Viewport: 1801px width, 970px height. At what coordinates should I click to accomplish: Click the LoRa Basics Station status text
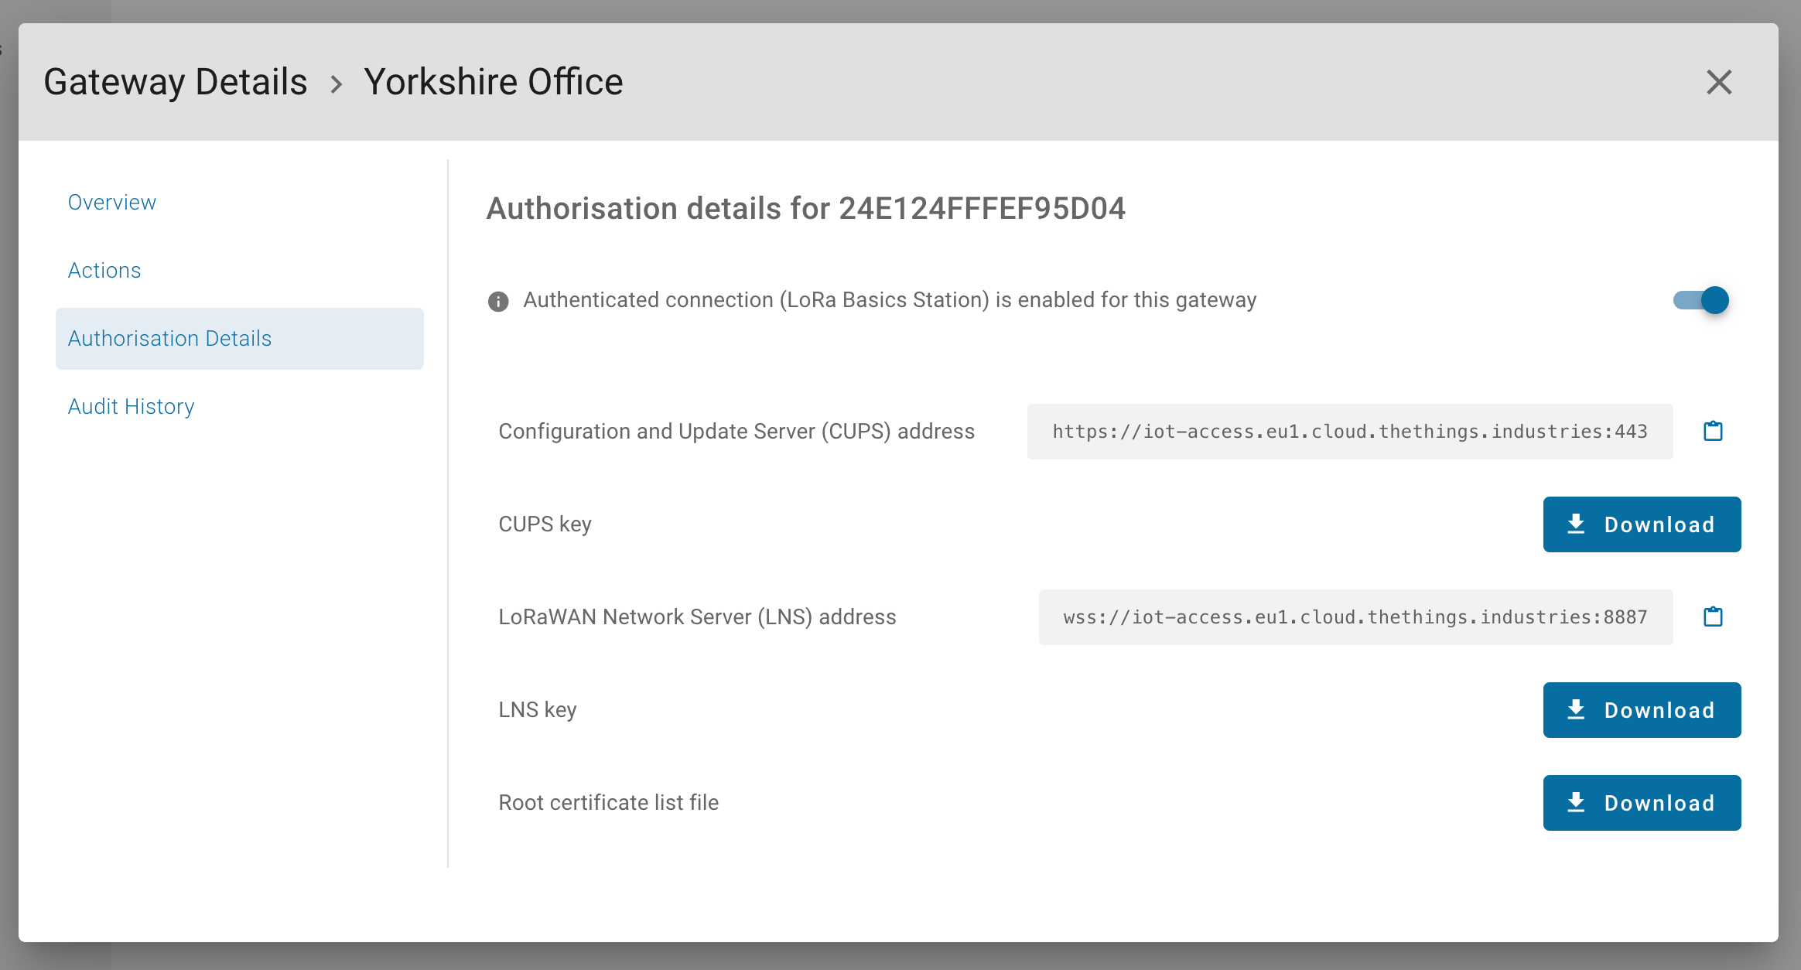tap(889, 300)
